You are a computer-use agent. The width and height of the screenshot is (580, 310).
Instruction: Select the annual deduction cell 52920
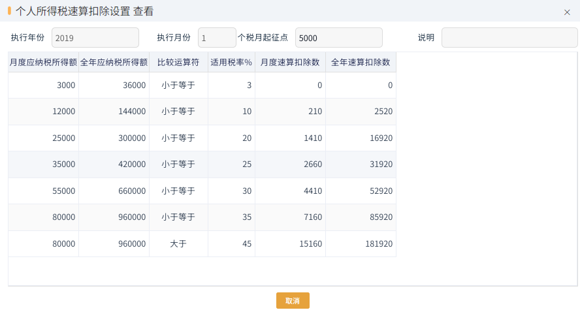361,191
